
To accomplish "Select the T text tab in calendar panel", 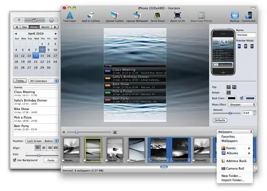I will pyautogui.click(x=19, y=20).
